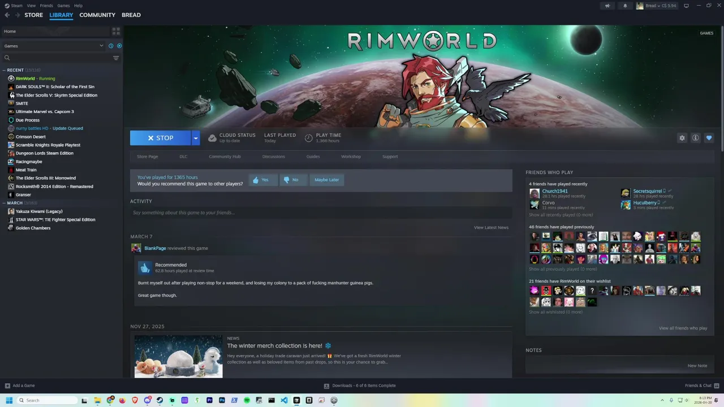Viewport: 724px width, 407px height.
Task: Open Photoshop from the taskbar
Action: click(222, 400)
